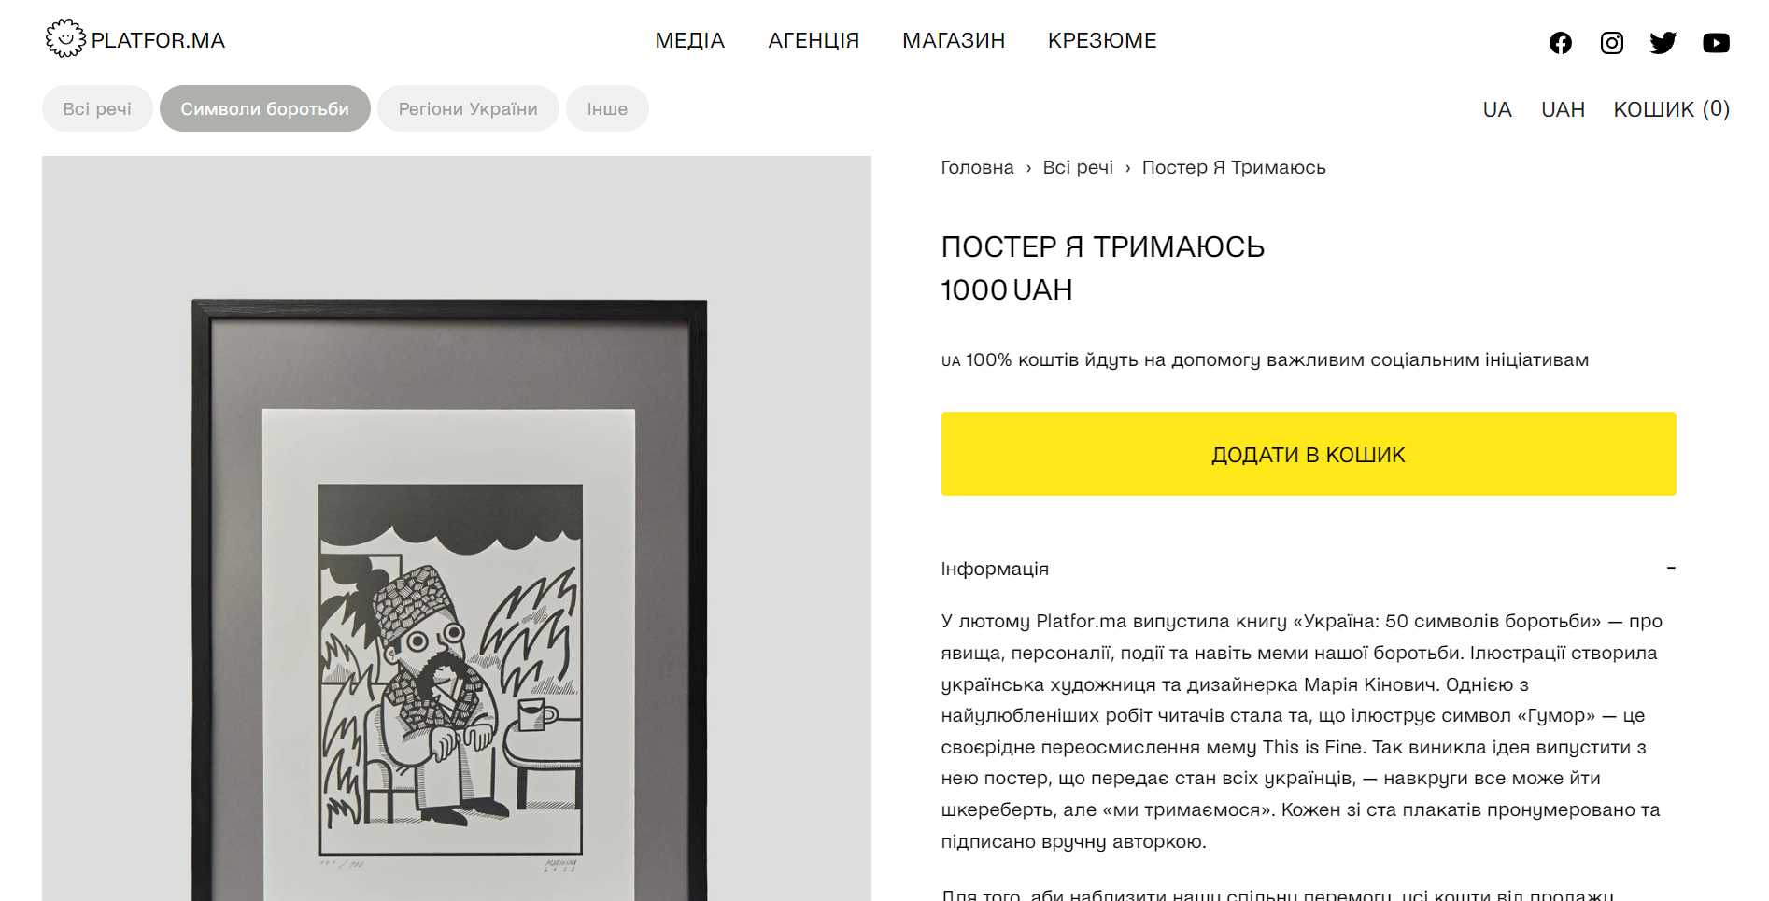Select the Регіони України filter pill
The height and width of the screenshot is (901, 1769).
(468, 108)
